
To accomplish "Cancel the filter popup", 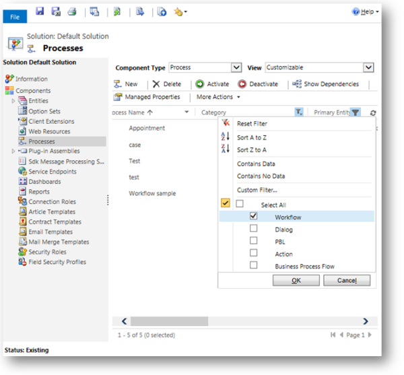I will (x=345, y=280).
